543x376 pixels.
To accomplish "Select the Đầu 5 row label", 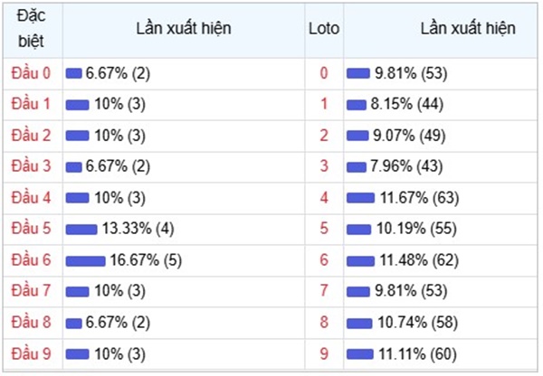I will point(32,229).
